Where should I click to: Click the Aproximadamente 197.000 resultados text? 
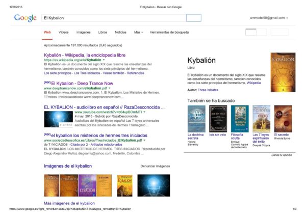[83, 45]
